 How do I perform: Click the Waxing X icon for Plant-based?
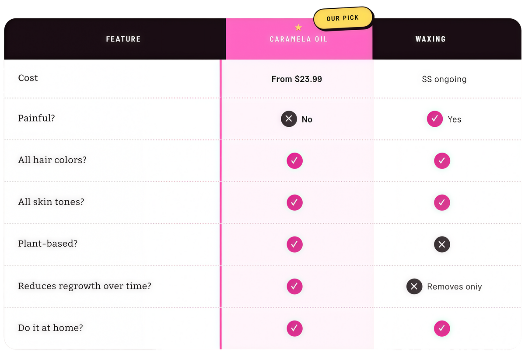pos(442,244)
